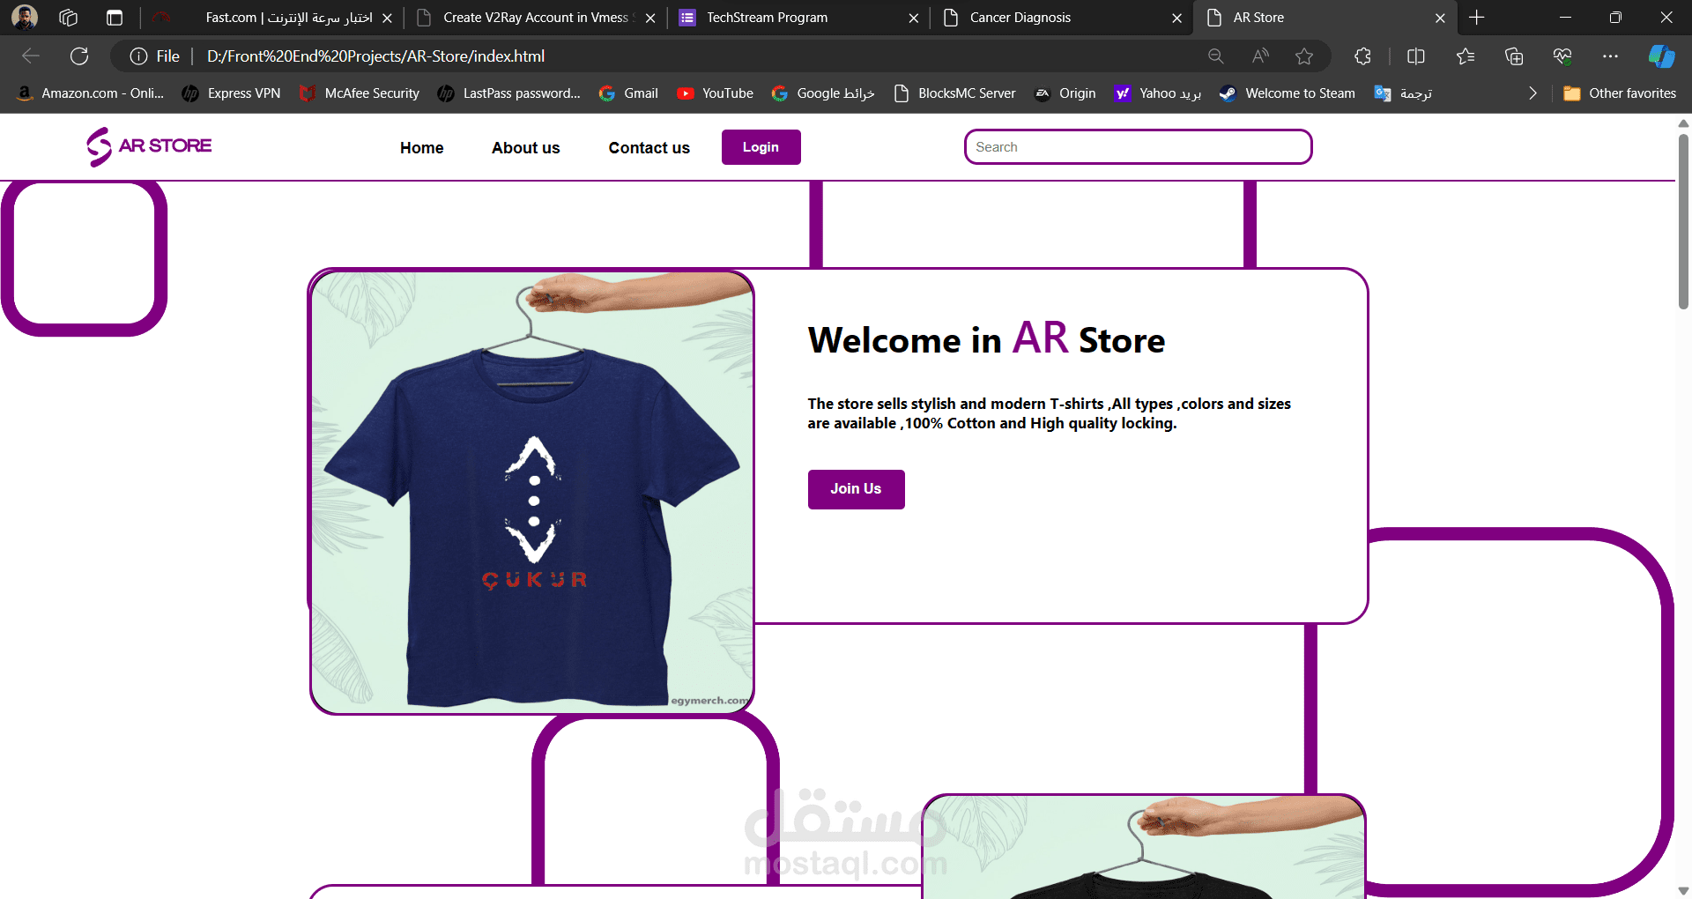Focus the Search input field
The height and width of the screenshot is (899, 1692).
(1139, 147)
